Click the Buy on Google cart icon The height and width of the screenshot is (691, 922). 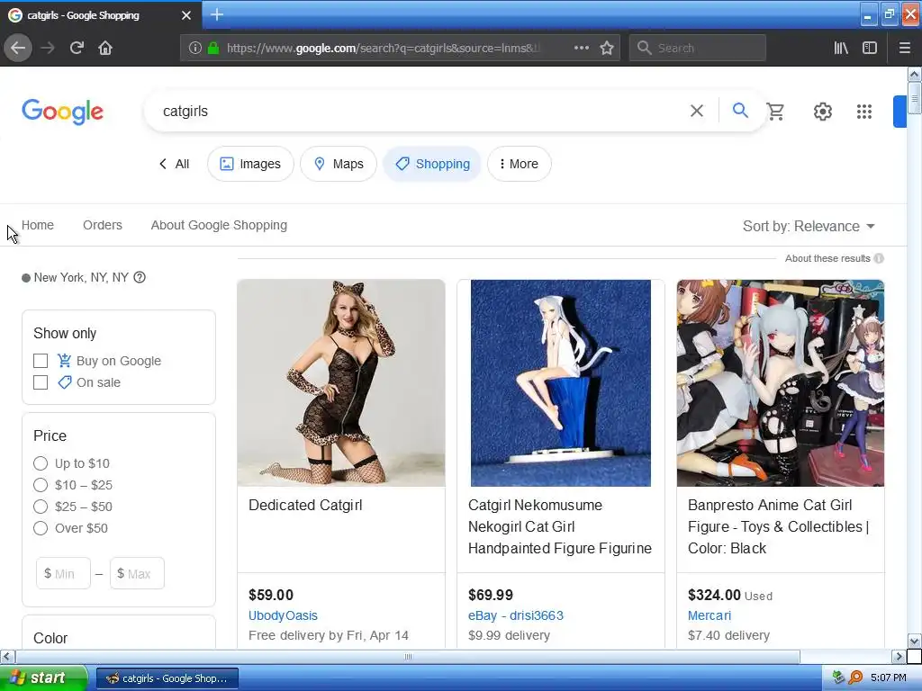(64, 360)
